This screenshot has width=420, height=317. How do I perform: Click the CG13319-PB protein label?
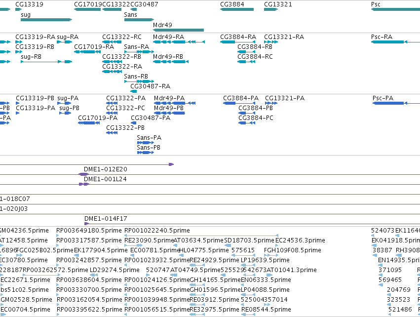(35, 98)
